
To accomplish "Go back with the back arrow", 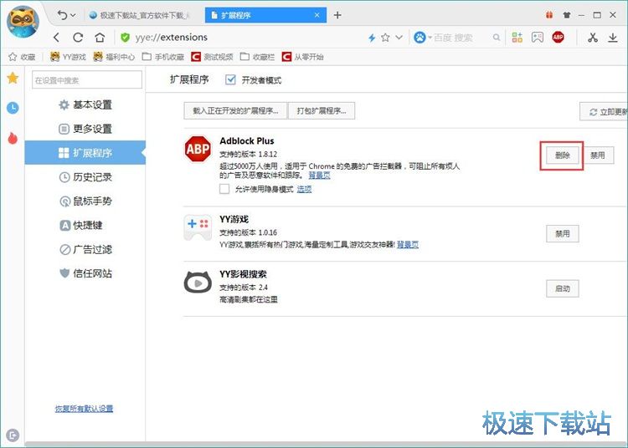I will click(56, 38).
